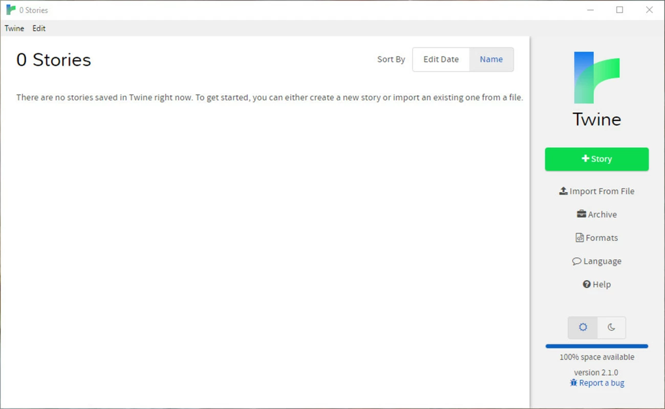Viewport: 665px width, 409px height.
Task: Click the large Twine logo image
Action: [x=597, y=78]
